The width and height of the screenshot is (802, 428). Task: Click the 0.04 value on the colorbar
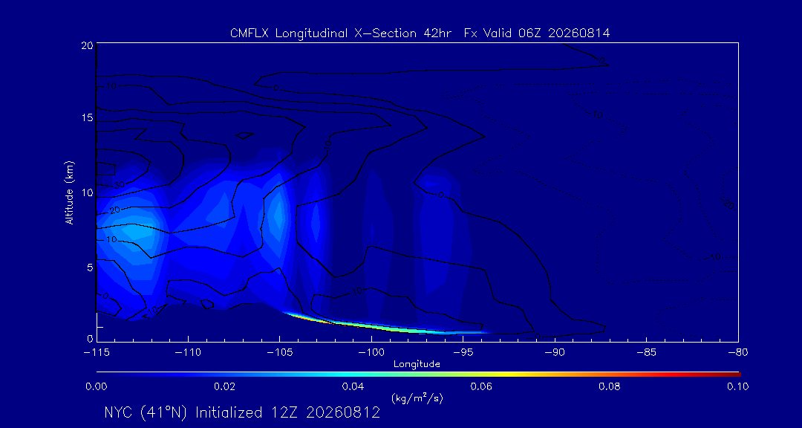pyautogui.click(x=353, y=386)
